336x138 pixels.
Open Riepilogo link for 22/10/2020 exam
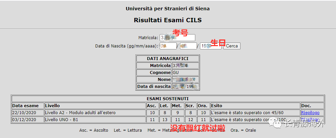[310, 112]
